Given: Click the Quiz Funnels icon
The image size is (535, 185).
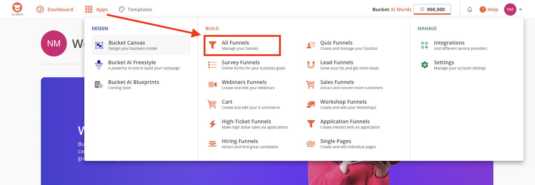Looking at the screenshot, I should [311, 45].
